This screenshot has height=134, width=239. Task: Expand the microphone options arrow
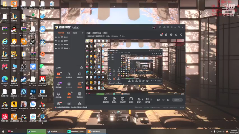pyautogui.click(x=143, y=99)
